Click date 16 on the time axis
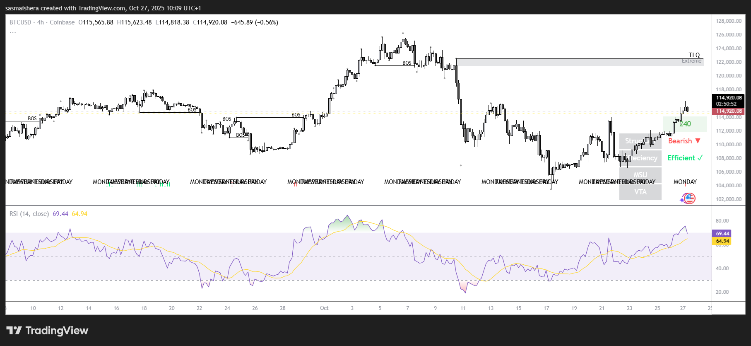Image resolution: width=751 pixels, height=346 pixels. point(116,308)
